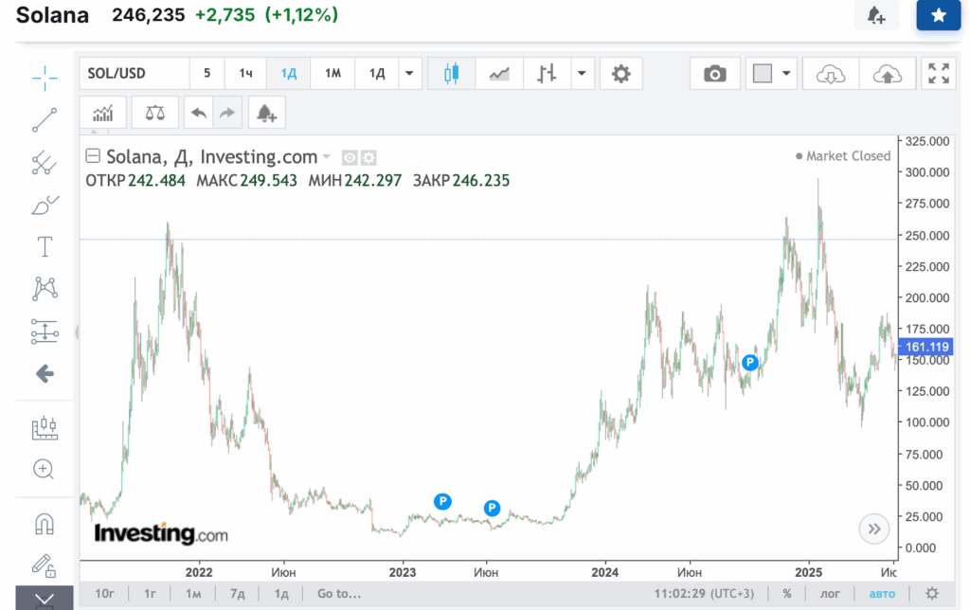Select the trend line drawing tool

pos(45,120)
